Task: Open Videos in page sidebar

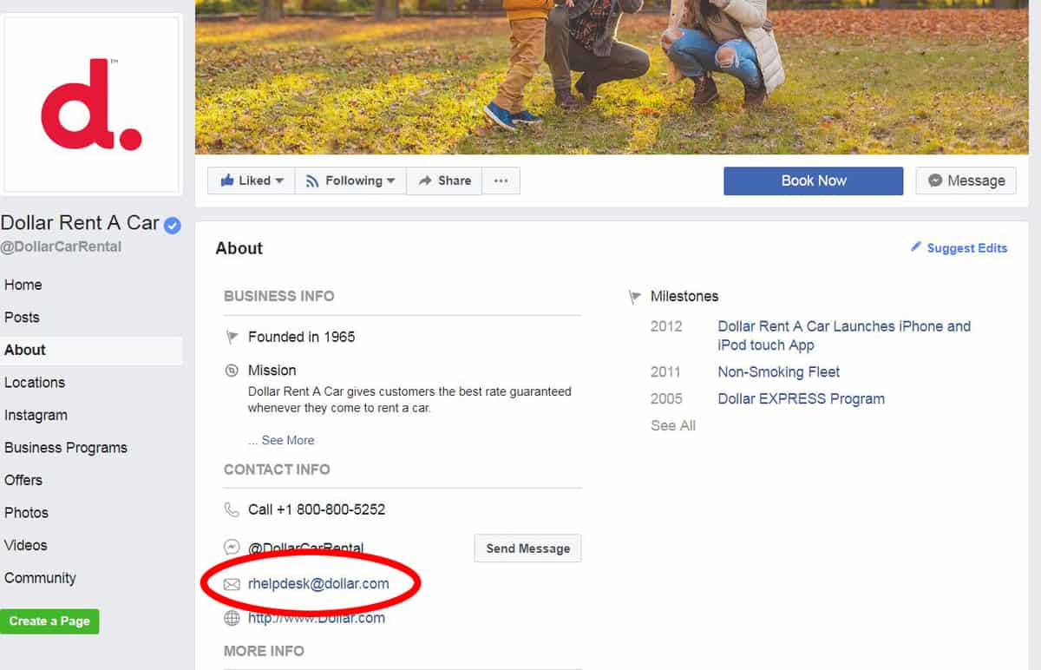Action: pyautogui.click(x=26, y=545)
